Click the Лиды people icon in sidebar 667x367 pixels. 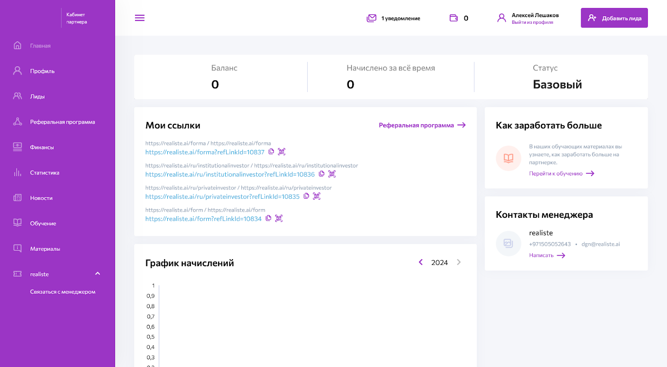(18, 96)
